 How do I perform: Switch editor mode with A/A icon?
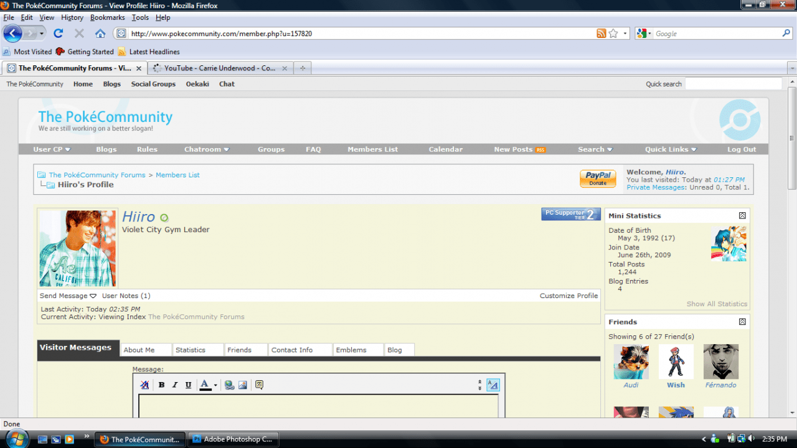click(x=493, y=385)
